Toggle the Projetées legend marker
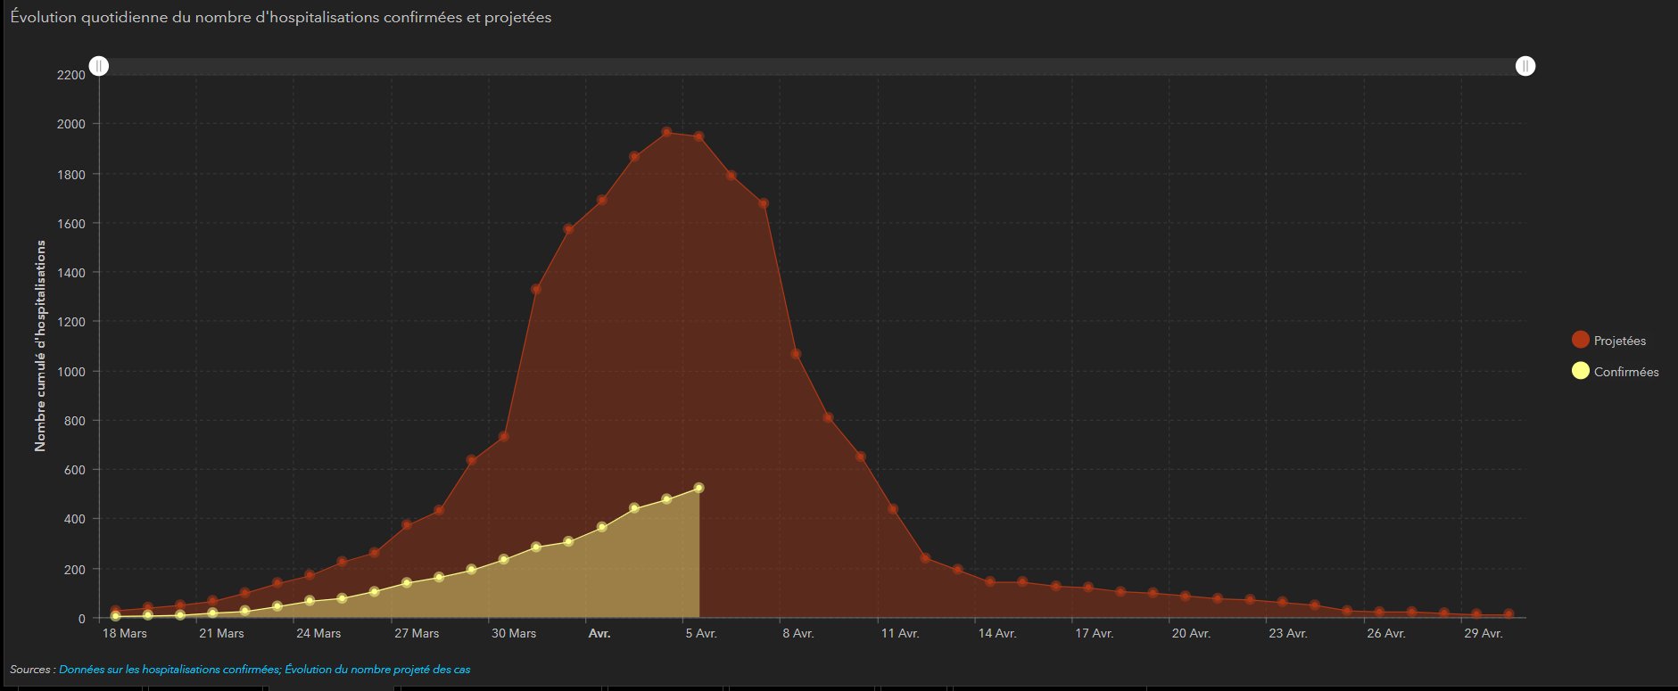Image resolution: width=1678 pixels, height=691 pixels. [1580, 340]
